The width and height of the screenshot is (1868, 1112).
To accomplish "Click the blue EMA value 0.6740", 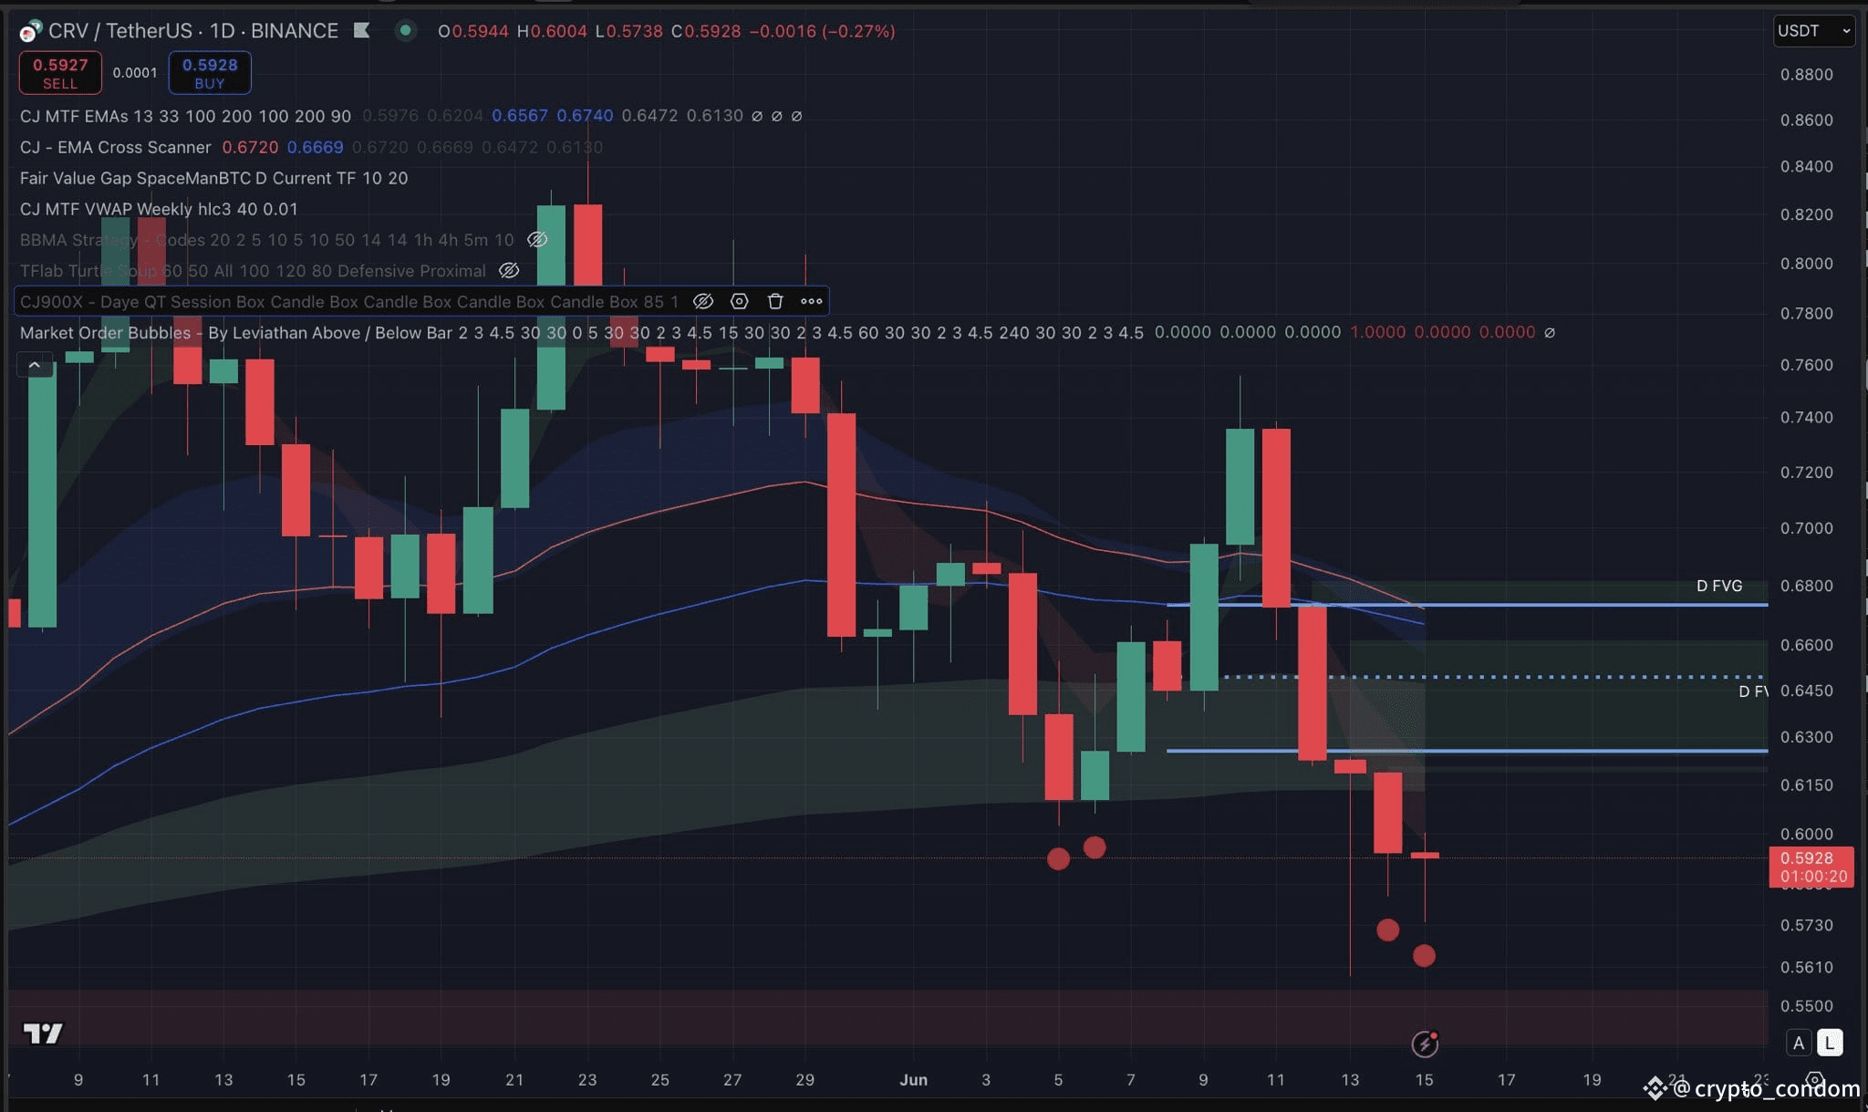I will [585, 116].
